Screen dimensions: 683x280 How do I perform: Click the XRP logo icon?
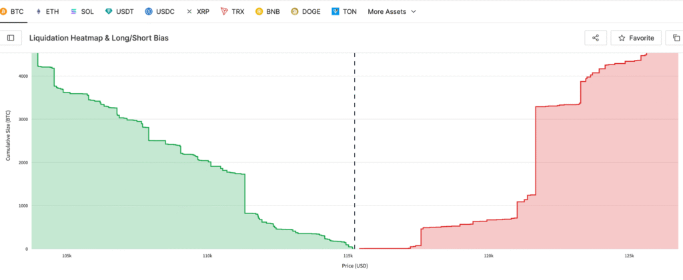point(189,11)
